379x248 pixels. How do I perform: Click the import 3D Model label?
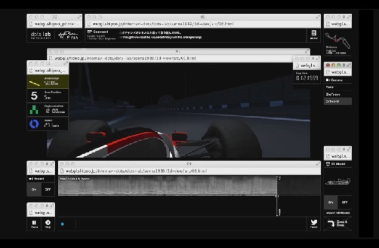[338, 213]
